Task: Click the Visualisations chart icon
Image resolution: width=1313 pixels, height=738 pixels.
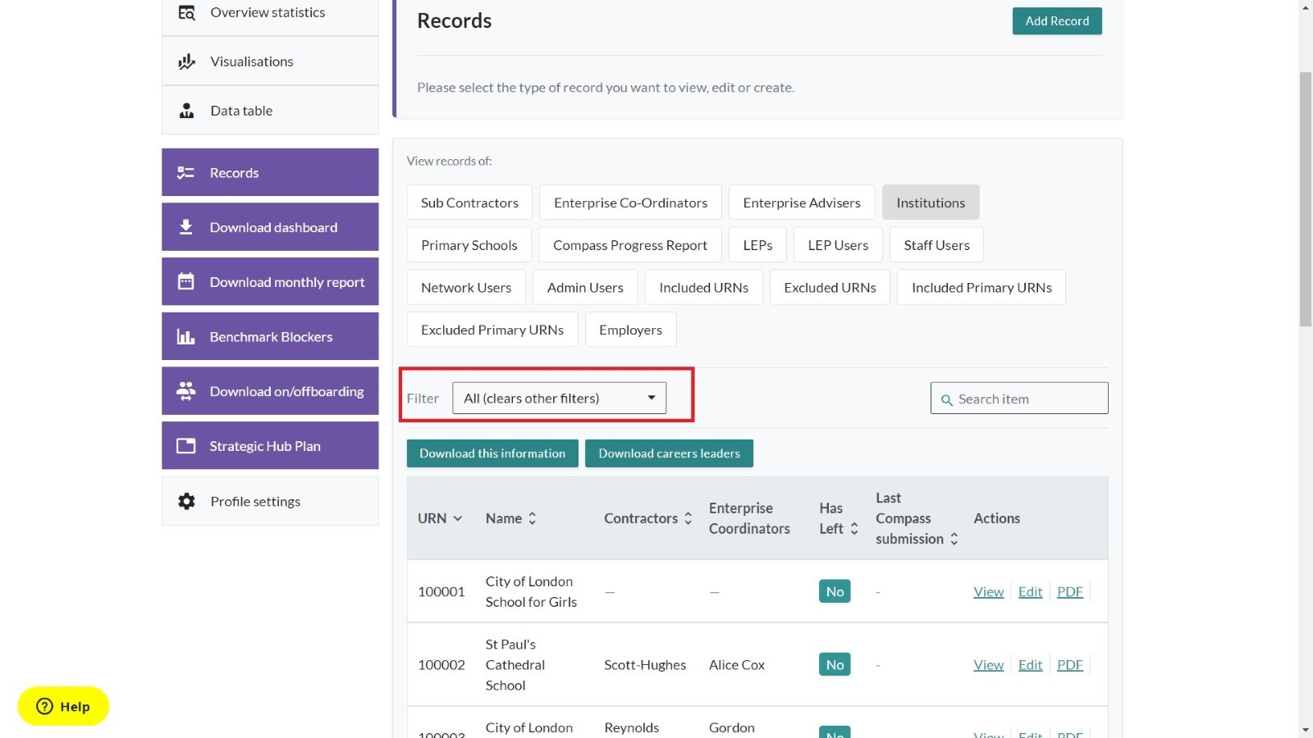Action: pos(187,61)
